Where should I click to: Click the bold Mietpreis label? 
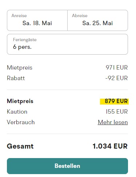(x=20, y=101)
